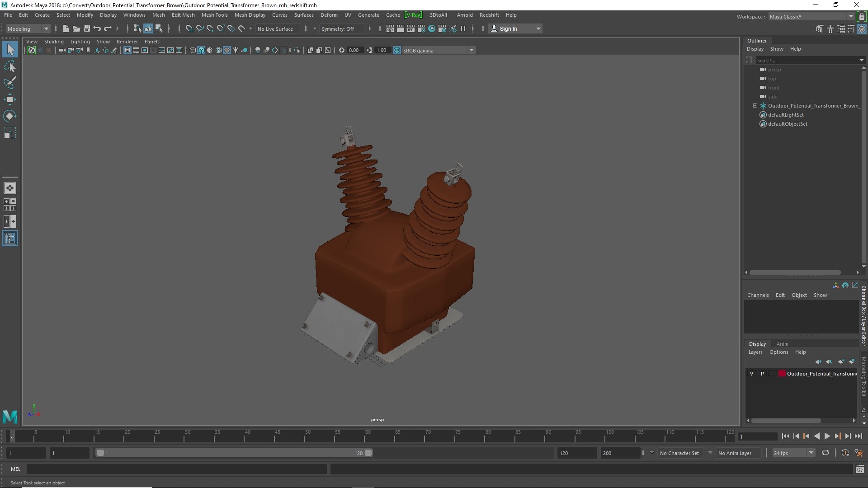This screenshot has height=488, width=868.
Task: Toggle the layer's P playback box
Action: point(762,374)
